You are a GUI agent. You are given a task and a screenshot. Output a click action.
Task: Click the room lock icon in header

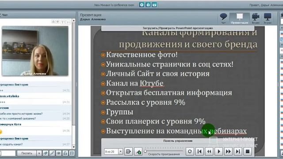pyautogui.click(x=148, y=5)
